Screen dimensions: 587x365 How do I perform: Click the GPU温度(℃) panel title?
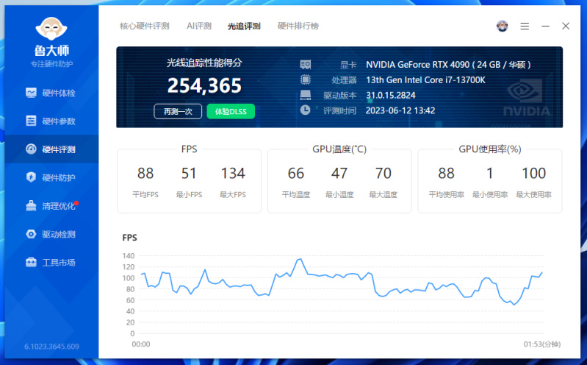tap(339, 149)
